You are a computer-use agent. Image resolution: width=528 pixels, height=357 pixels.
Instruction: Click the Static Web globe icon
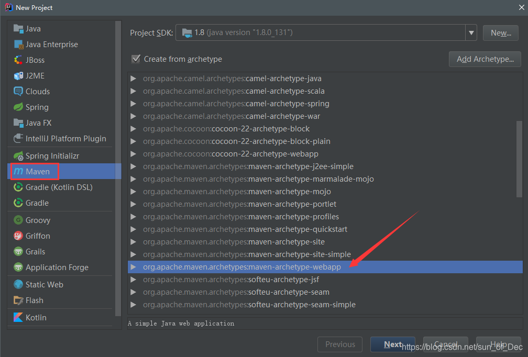pos(18,284)
